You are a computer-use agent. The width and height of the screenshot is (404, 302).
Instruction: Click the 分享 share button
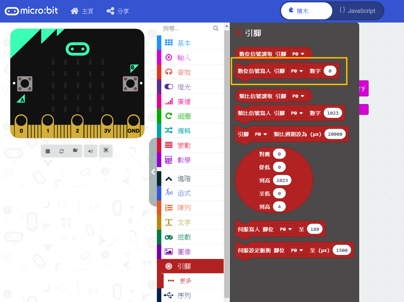(118, 11)
